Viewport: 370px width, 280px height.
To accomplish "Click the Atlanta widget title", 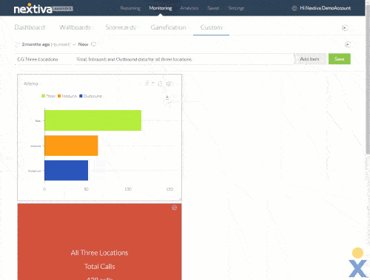I will pos(31,83).
